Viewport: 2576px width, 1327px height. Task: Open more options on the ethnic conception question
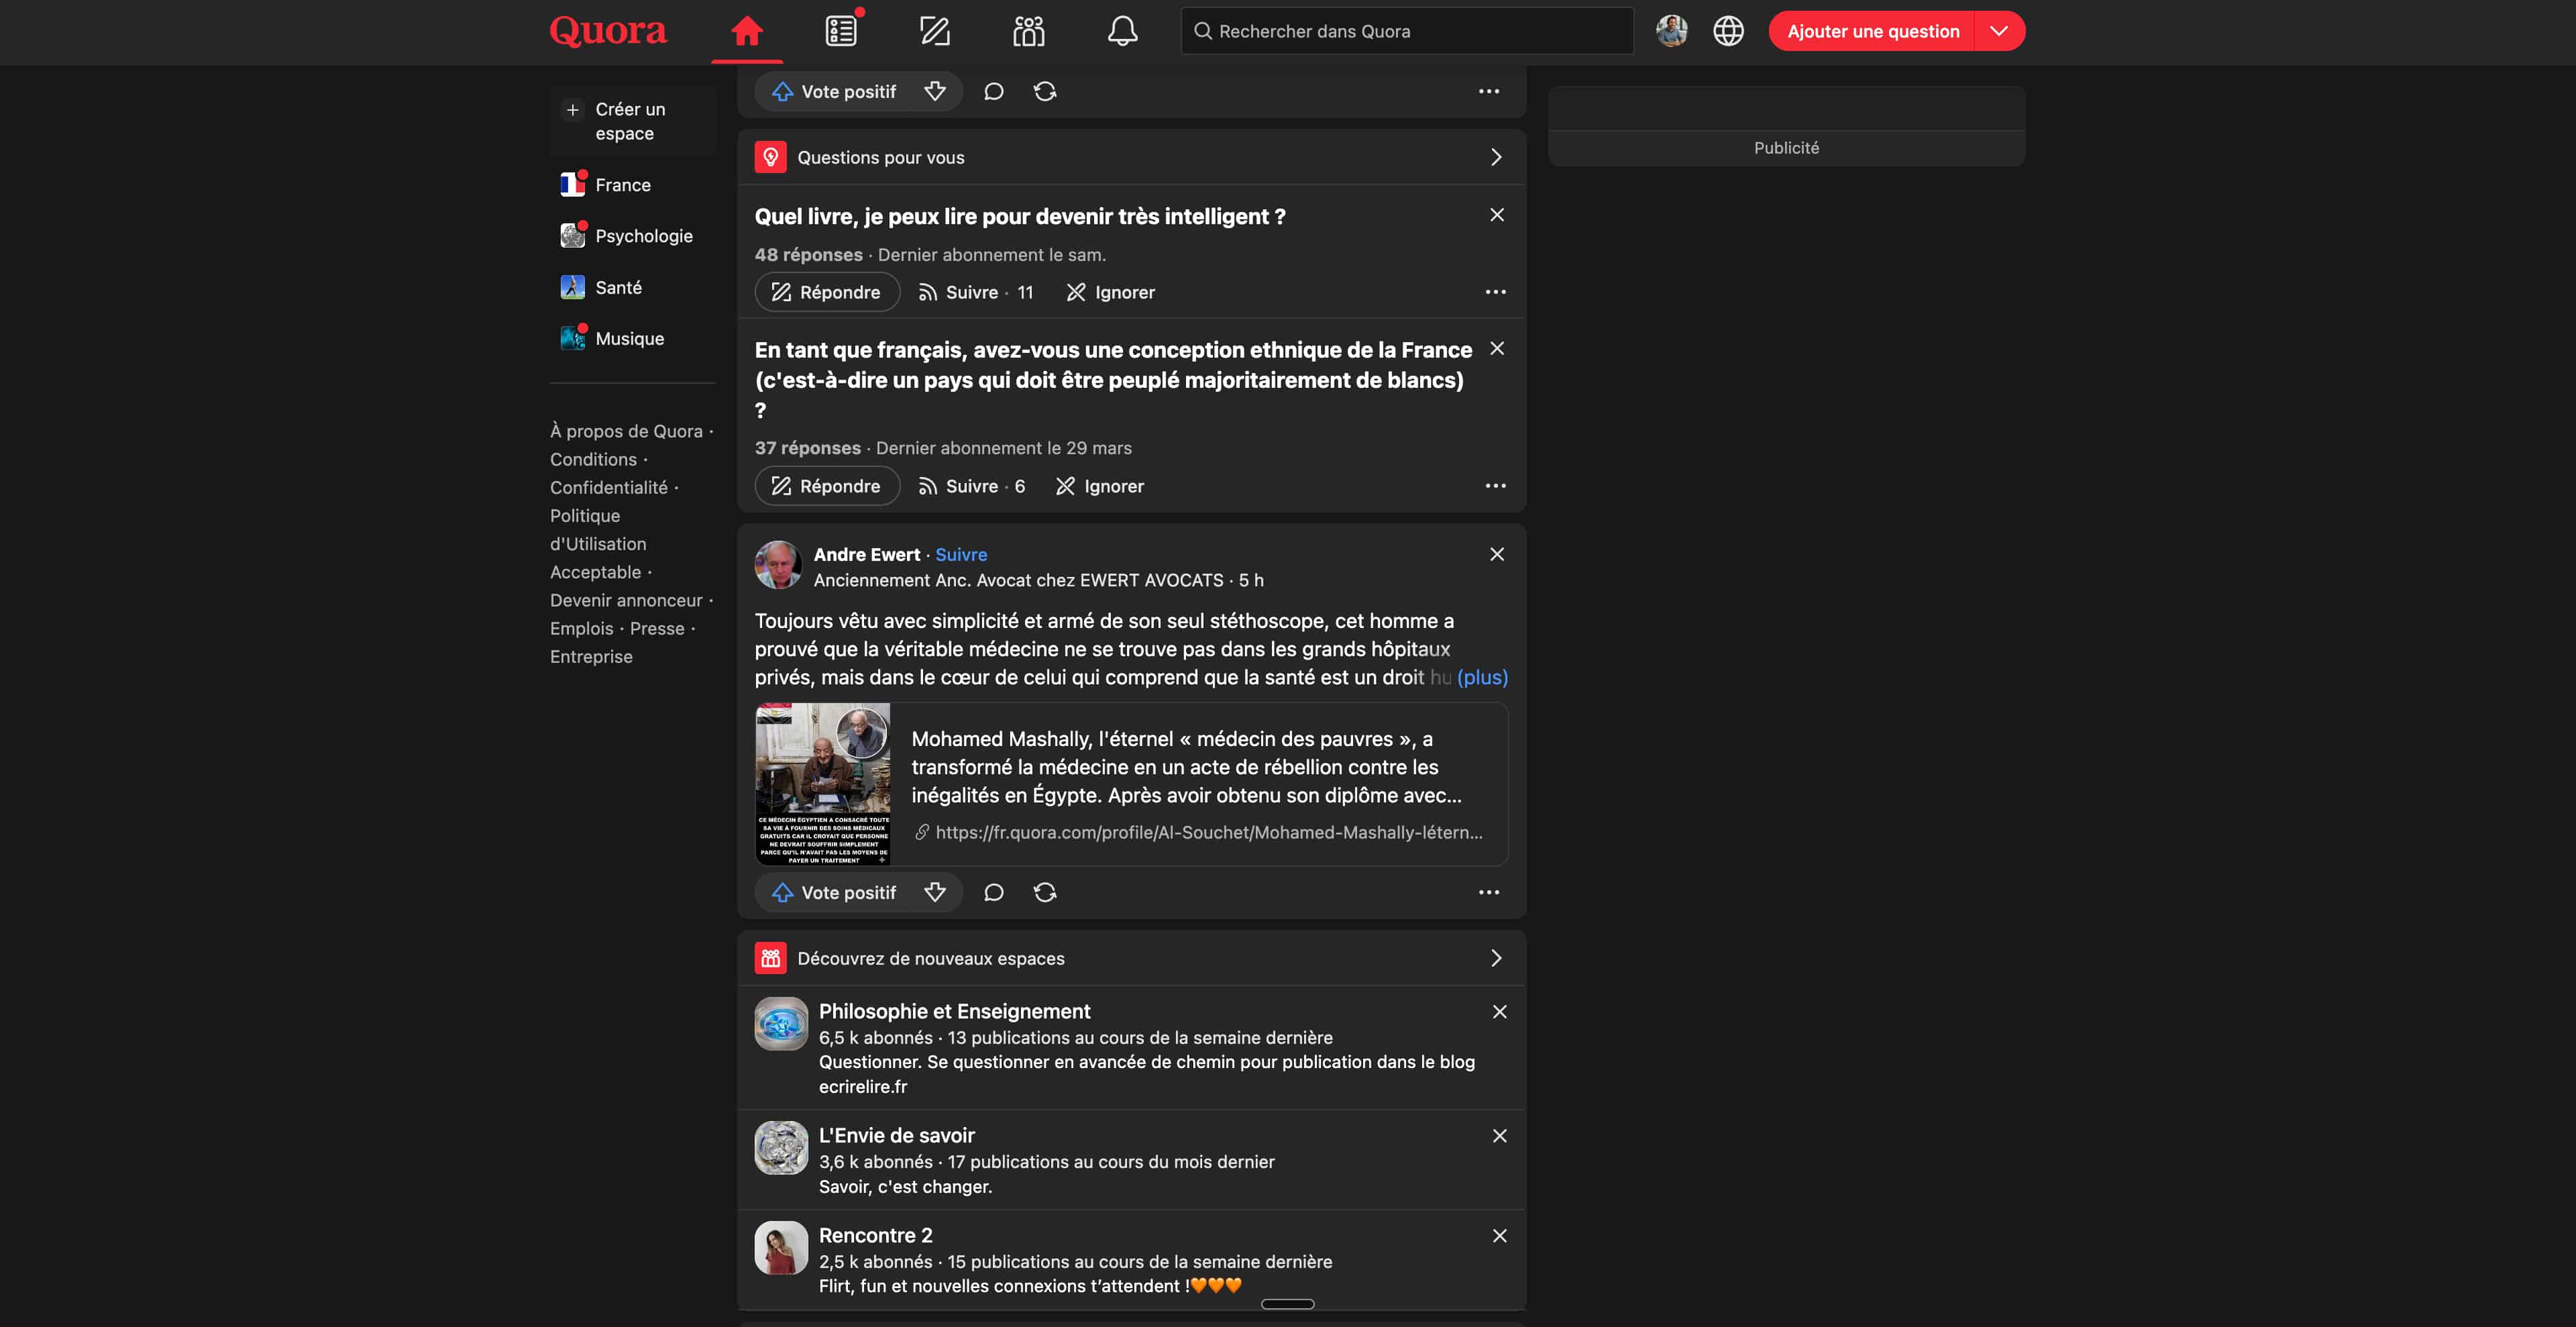(1495, 486)
